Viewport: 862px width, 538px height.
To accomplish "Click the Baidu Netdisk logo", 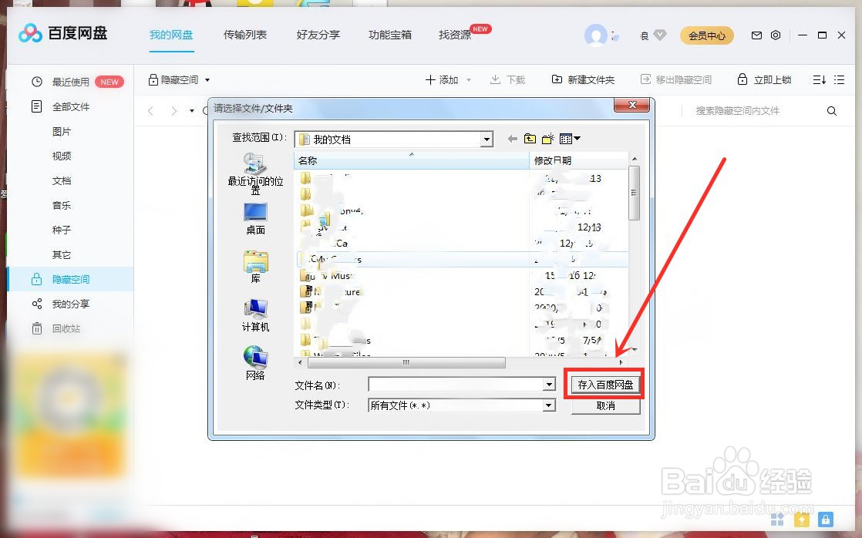I will 62,33.
